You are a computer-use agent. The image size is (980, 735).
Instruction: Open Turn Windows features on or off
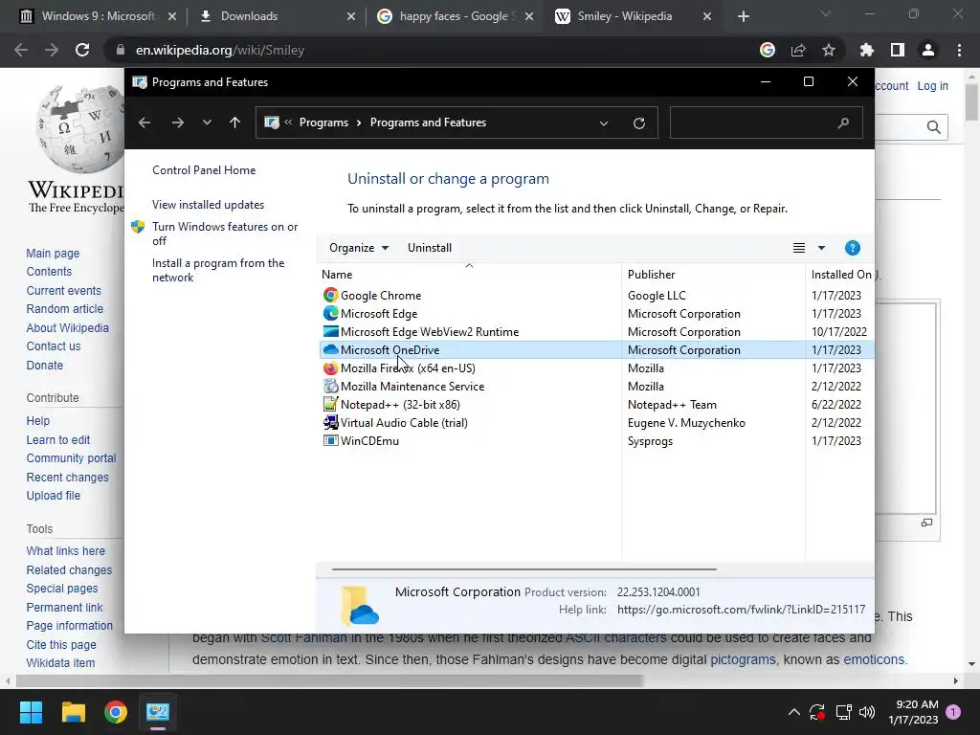coord(225,234)
